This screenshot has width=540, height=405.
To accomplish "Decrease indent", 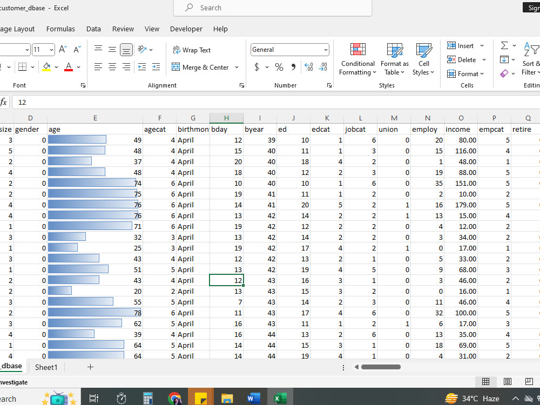I will pyautogui.click(x=142, y=67).
